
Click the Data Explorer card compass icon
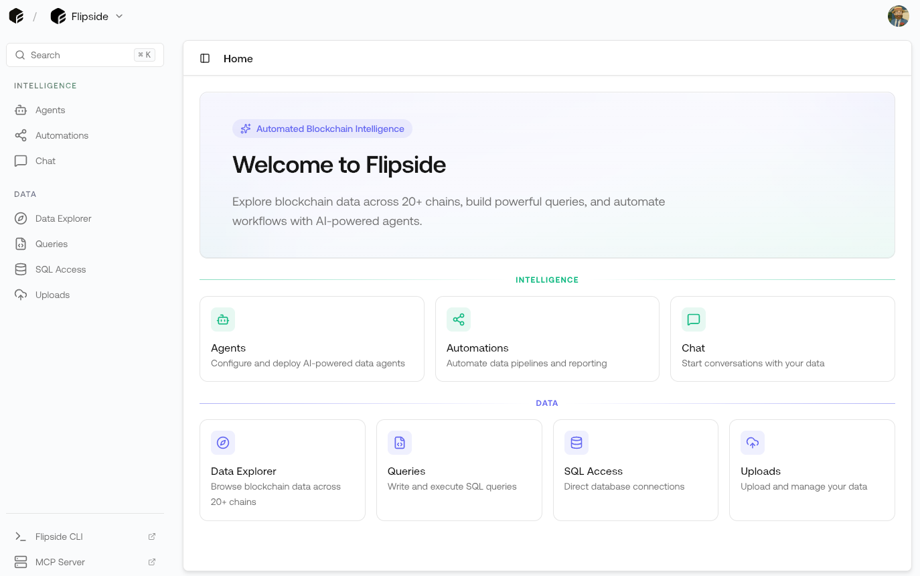(x=223, y=443)
